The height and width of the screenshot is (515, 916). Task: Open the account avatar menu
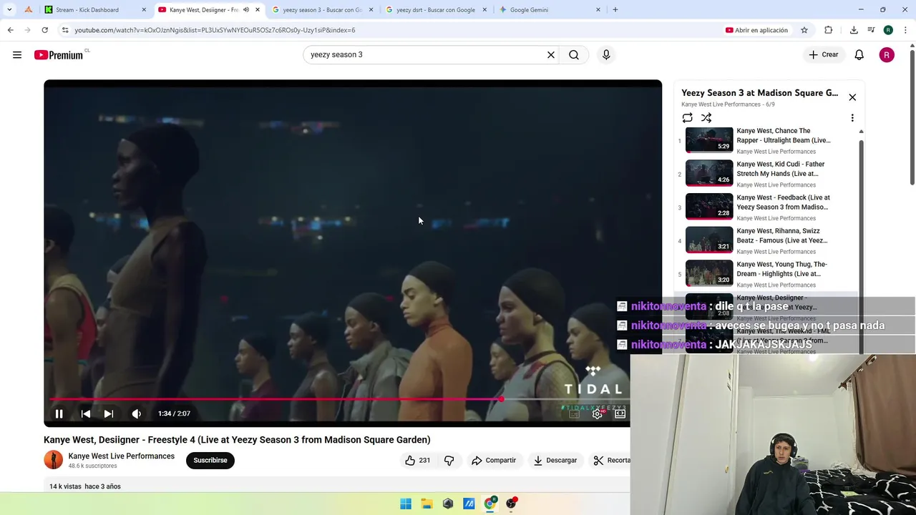887,55
